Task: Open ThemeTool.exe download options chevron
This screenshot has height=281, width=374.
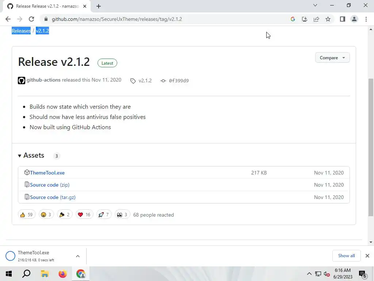Action: point(78,256)
